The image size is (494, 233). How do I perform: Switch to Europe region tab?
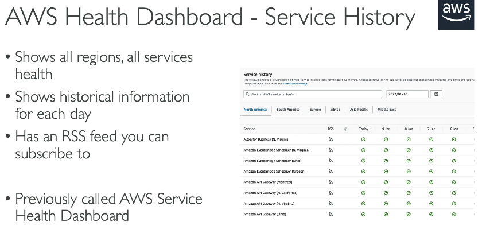[x=315, y=110]
